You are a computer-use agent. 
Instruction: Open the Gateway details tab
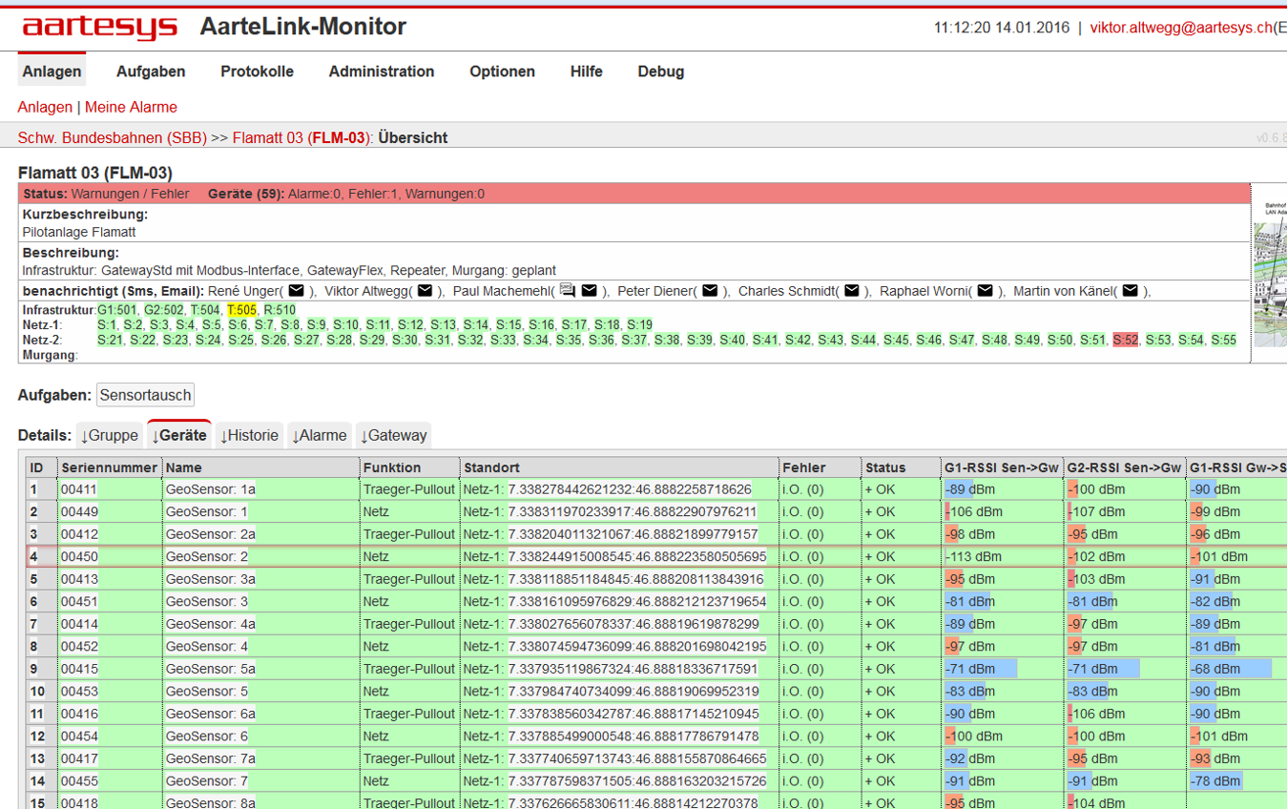point(393,435)
